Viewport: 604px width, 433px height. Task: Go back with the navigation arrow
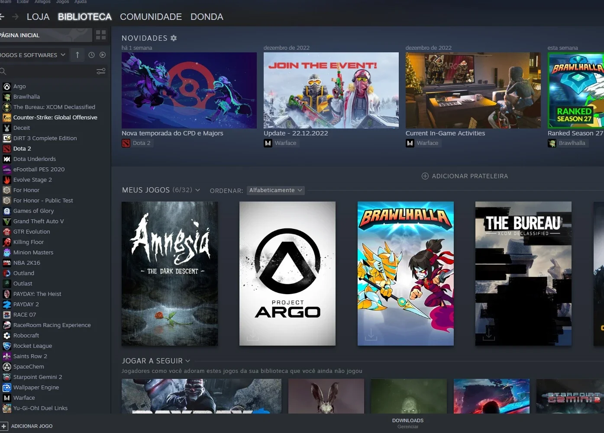2,17
